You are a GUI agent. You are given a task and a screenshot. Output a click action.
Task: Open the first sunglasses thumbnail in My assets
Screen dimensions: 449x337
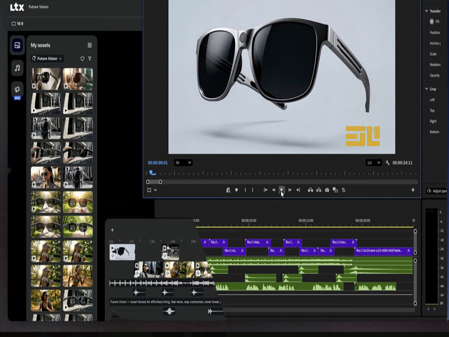click(x=46, y=79)
